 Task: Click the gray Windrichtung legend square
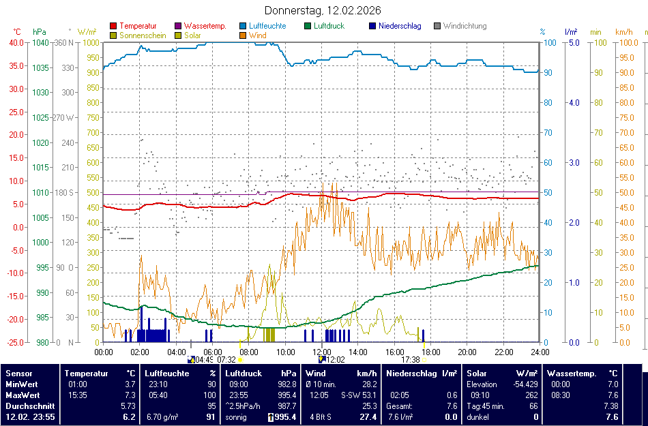tap(438, 27)
